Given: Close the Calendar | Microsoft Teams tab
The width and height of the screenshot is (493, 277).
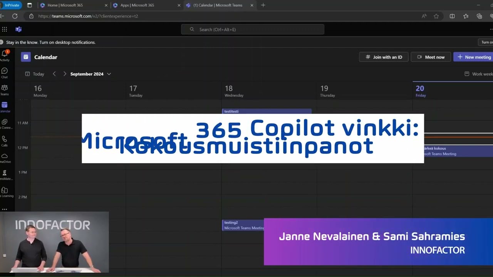Looking at the screenshot, I should [252, 5].
